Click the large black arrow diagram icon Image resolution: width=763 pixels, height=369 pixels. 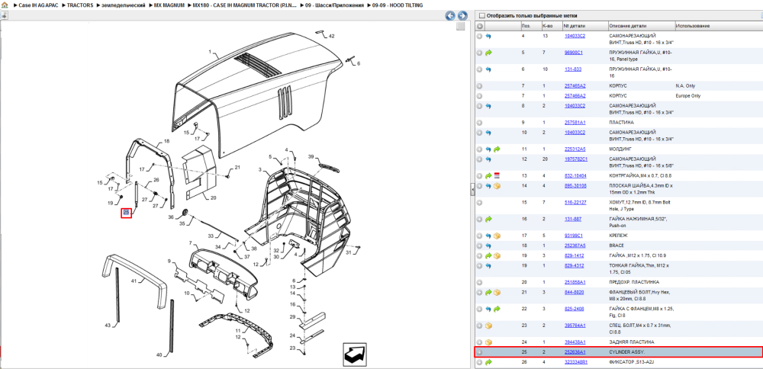click(x=355, y=355)
